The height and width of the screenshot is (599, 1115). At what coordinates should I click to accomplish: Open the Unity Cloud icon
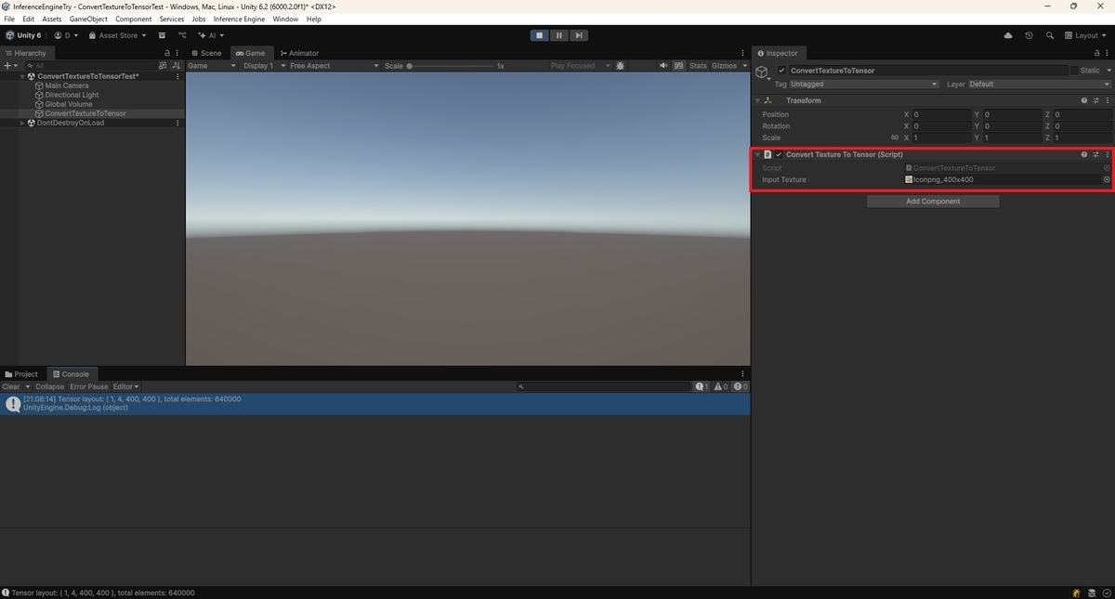point(1008,35)
